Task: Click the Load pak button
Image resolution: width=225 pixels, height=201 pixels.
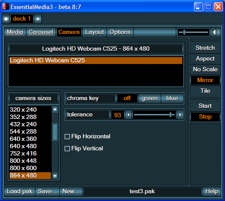Action: pyautogui.click(x=20, y=192)
